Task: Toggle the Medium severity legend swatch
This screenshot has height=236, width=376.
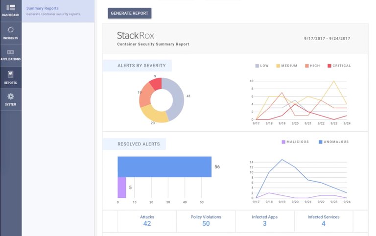Action: [x=278, y=66]
